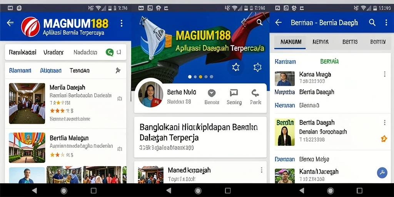Tap the back arrow beside MAGNUM188 logo

(x=10, y=23)
